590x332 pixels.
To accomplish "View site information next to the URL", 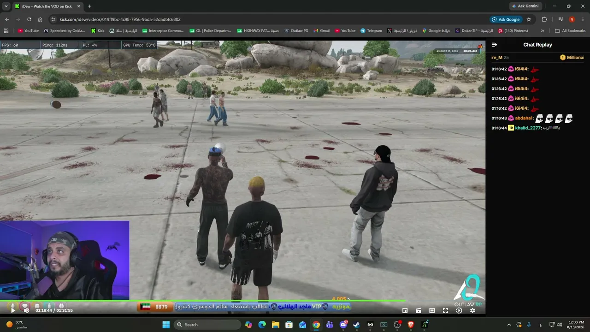I will pos(53,19).
